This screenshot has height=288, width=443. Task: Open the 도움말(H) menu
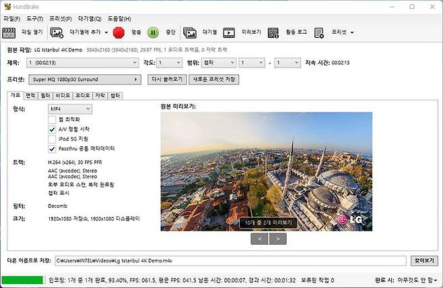pyautogui.click(x=119, y=19)
